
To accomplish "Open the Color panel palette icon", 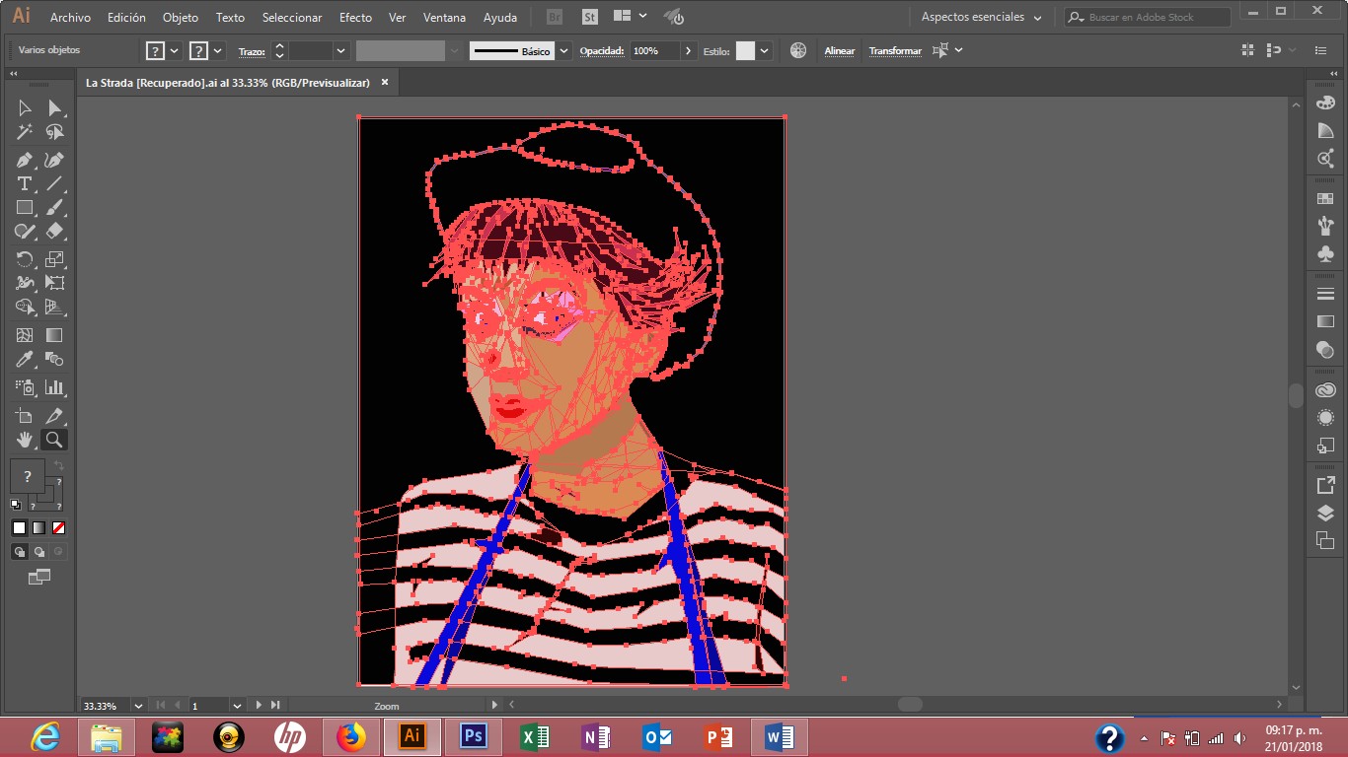I will pyautogui.click(x=1325, y=103).
